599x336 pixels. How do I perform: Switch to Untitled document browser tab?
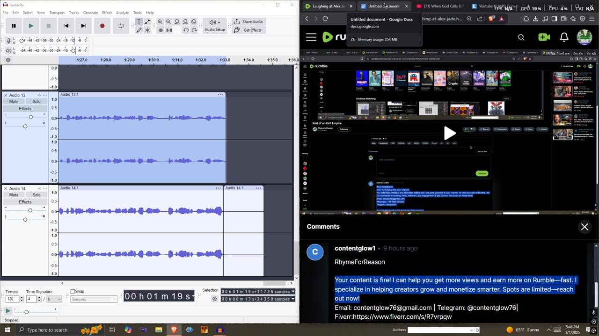(x=384, y=6)
